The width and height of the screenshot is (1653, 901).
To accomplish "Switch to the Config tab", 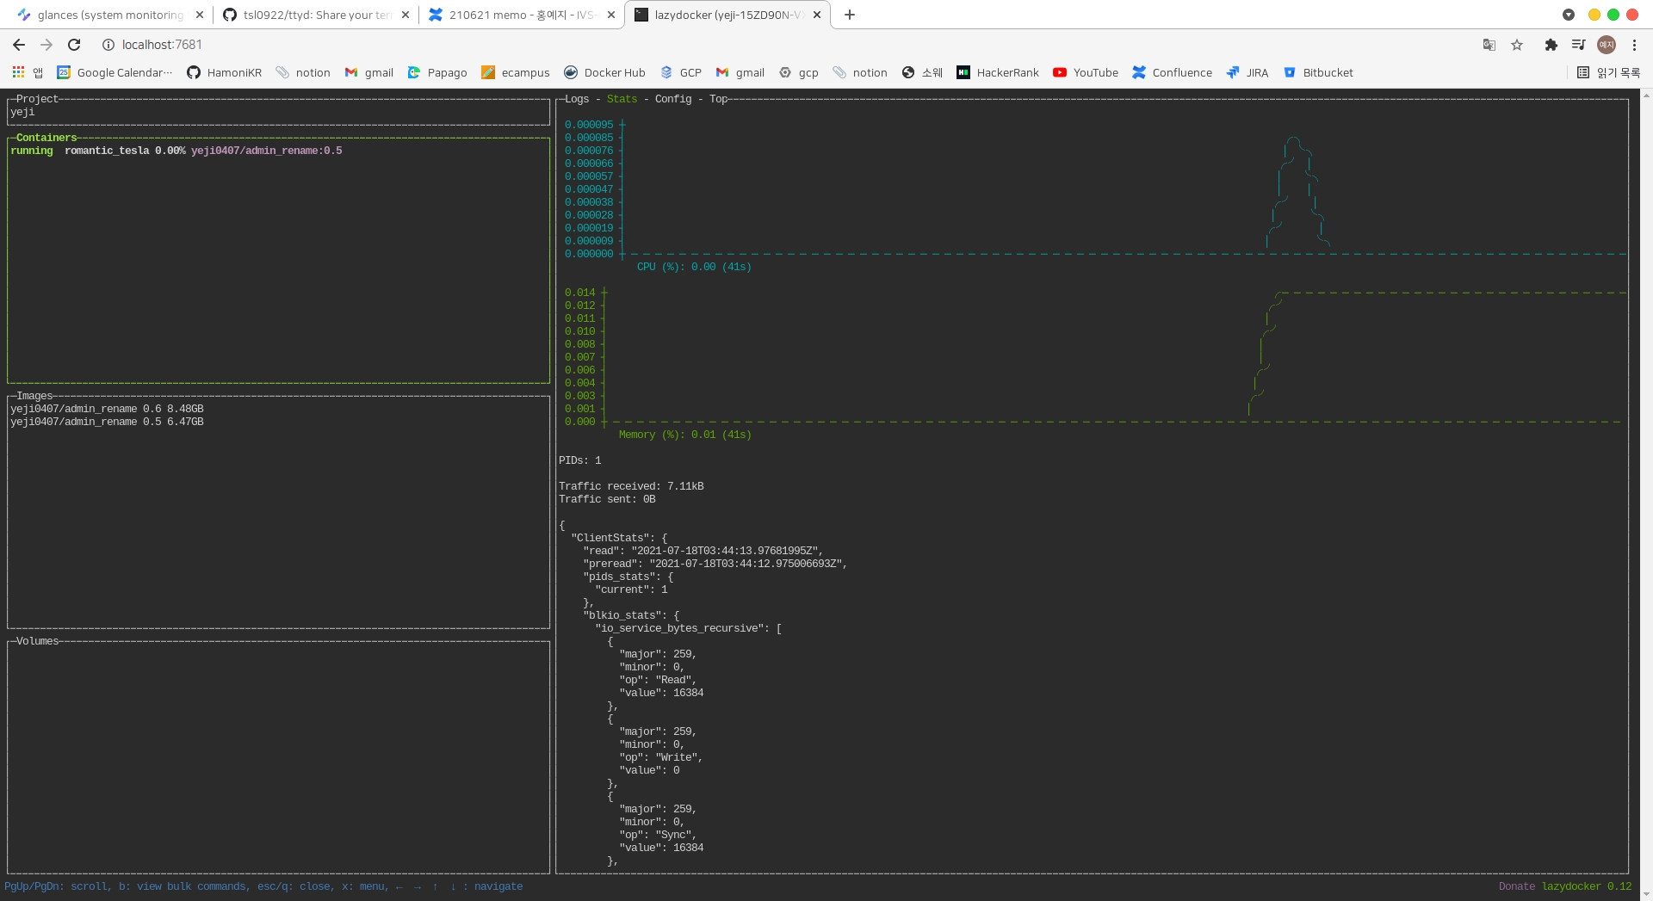I will coord(672,99).
